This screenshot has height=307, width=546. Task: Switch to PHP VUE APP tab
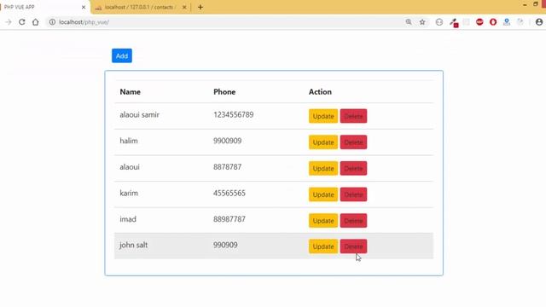[x=44, y=7]
